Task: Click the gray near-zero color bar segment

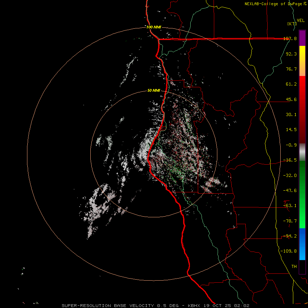Action: (302, 152)
